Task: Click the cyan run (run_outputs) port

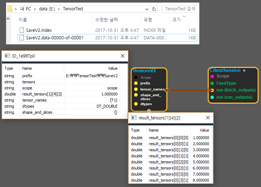Action: point(212,97)
